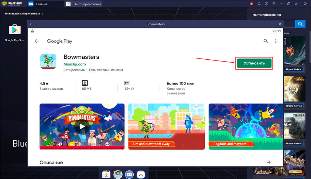
Task: Click the Найти приложения search field
Action: tap(289, 24)
